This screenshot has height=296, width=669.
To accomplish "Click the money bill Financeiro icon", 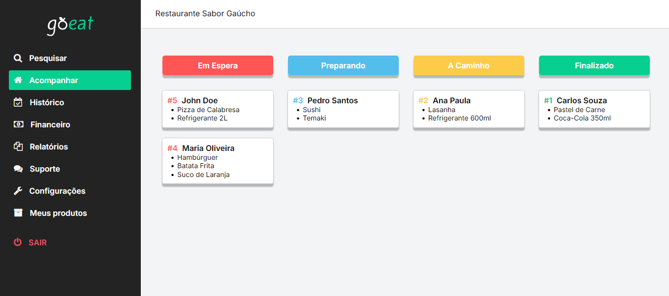I will click(x=18, y=124).
